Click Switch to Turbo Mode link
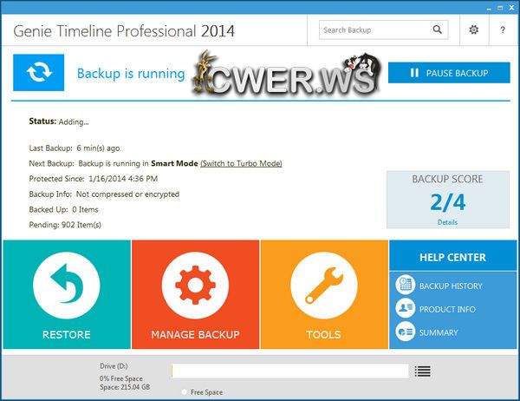The height and width of the screenshot is (401, 520). click(242, 163)
